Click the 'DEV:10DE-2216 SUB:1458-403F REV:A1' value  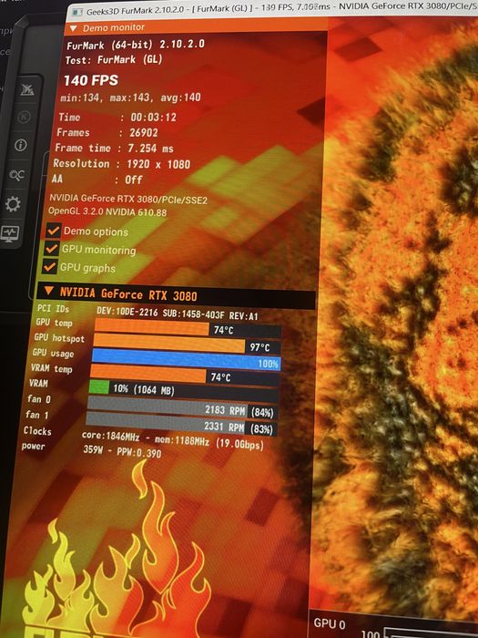point(178,314)
